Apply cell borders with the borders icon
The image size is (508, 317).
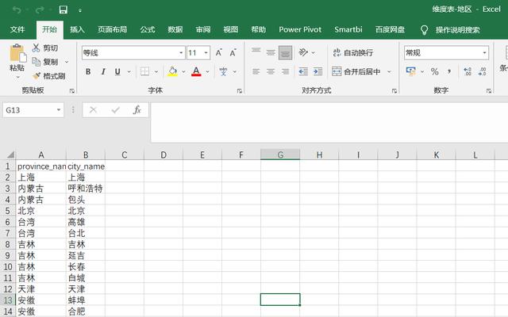coord(144,71)
